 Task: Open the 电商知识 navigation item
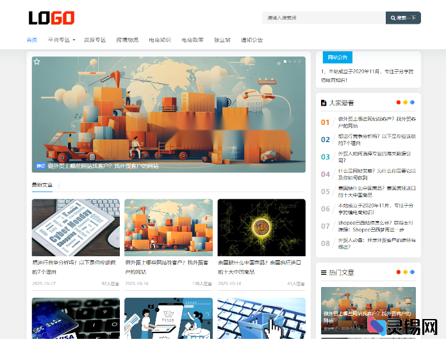point(160,40)
